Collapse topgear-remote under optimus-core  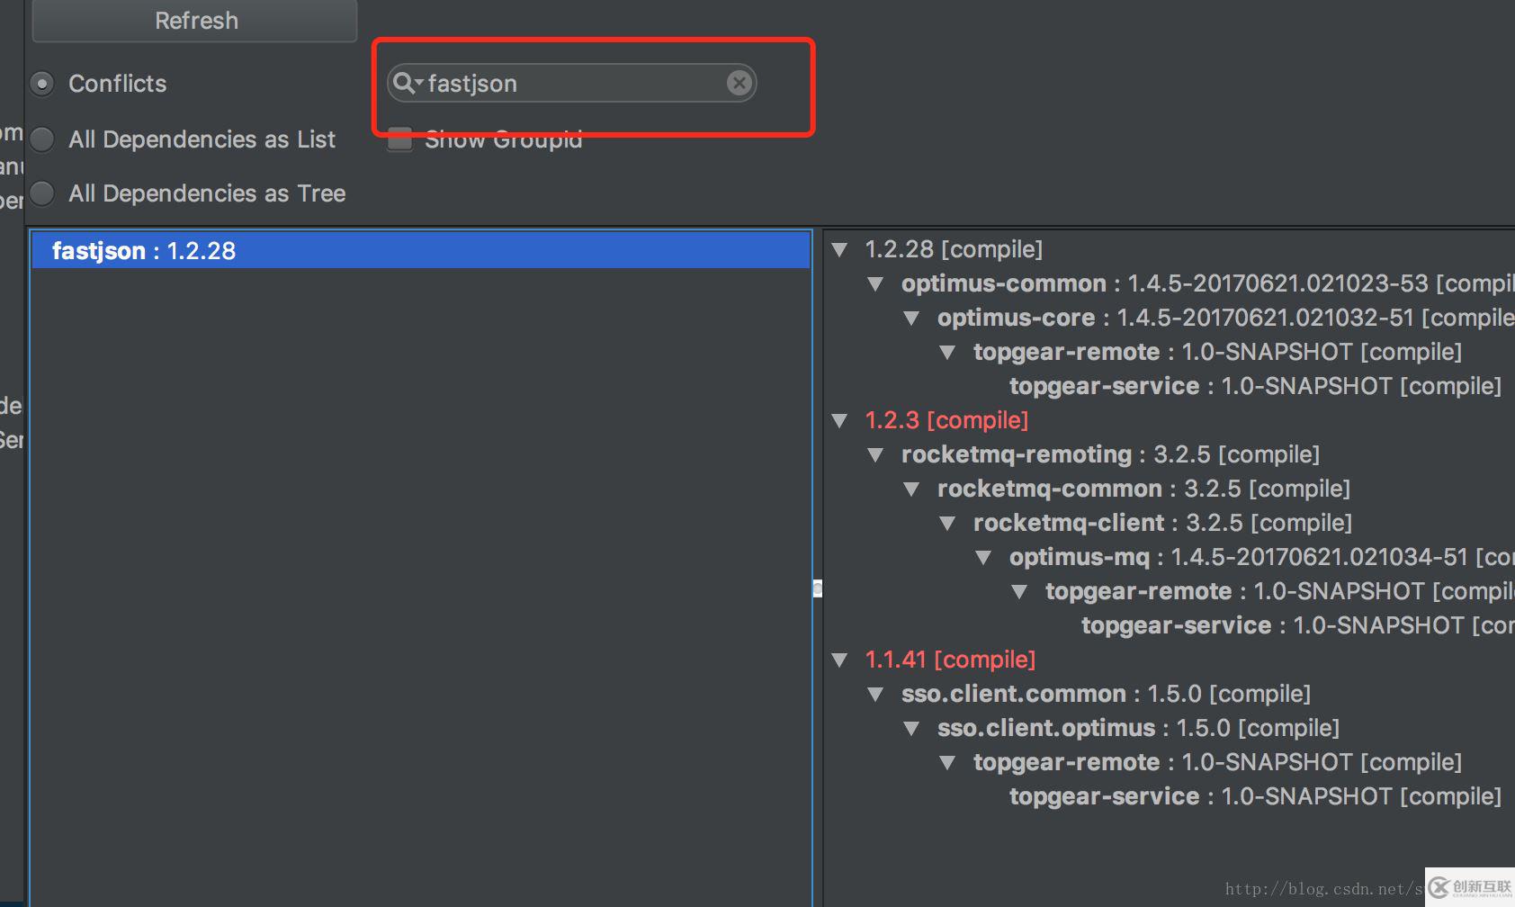click(x=948, y=353)
